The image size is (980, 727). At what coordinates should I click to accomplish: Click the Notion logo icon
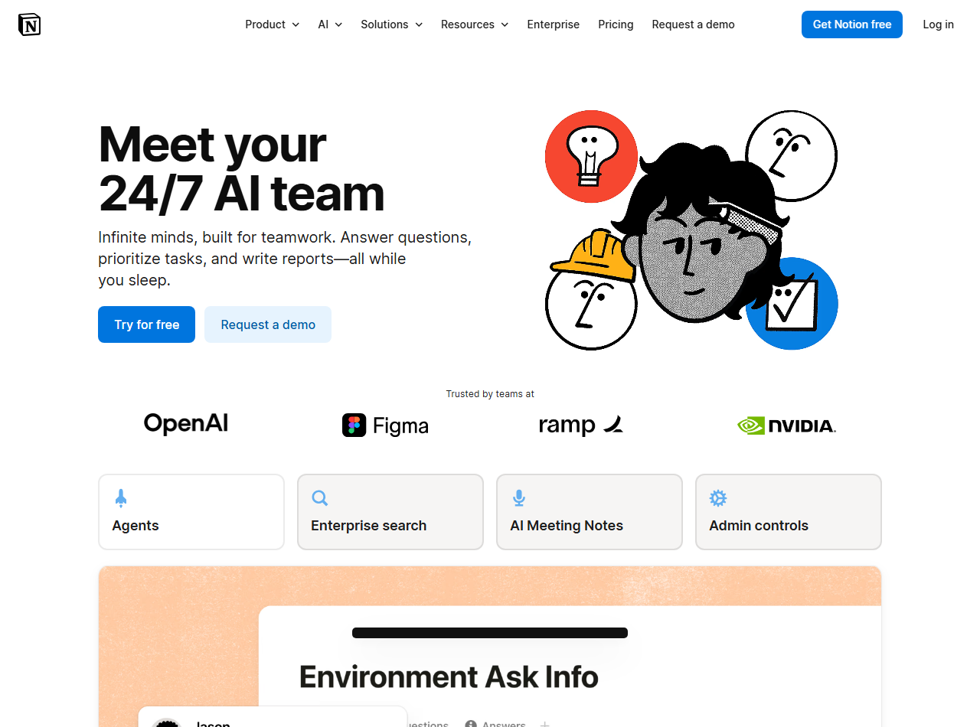click(29, 24)
